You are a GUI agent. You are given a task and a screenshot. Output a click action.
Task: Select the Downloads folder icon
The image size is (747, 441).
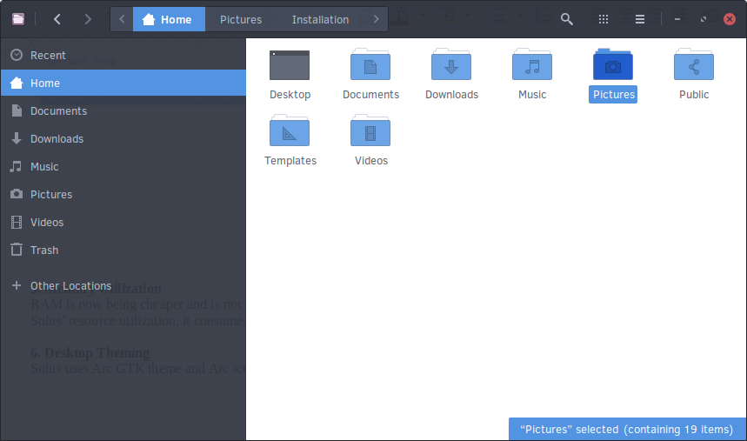(451, 64)
